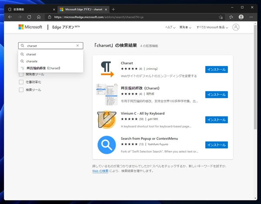Install Search from Popup or ContextMenu
The image size is (261, 204).
pos(216,145)
